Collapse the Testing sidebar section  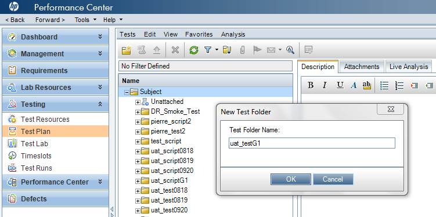pyautogui.click(x=100, y=104)
